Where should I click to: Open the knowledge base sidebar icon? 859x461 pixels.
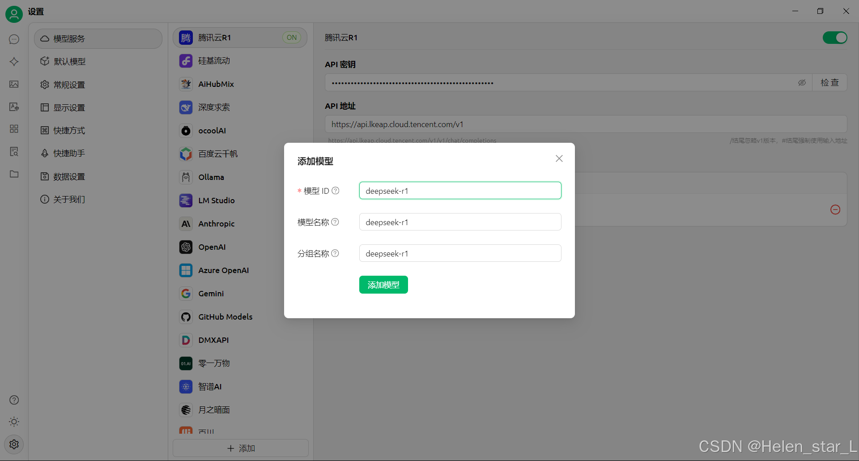[x=14, y=151]
